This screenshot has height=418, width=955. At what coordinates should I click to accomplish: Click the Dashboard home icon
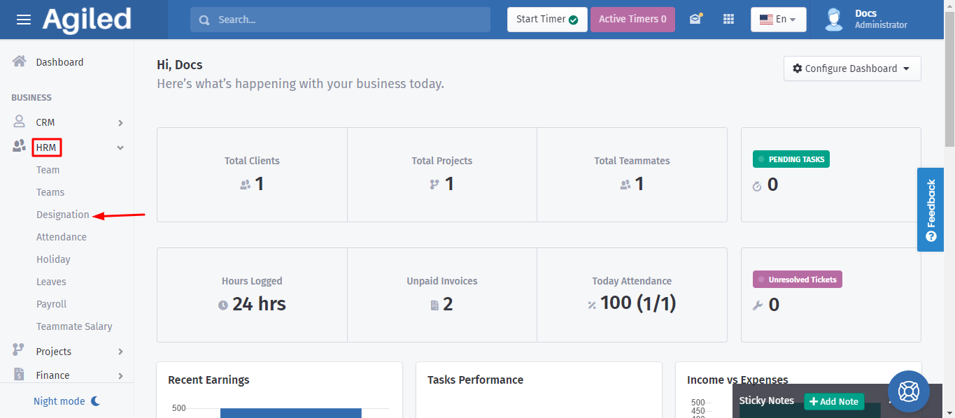coord(20,62)
